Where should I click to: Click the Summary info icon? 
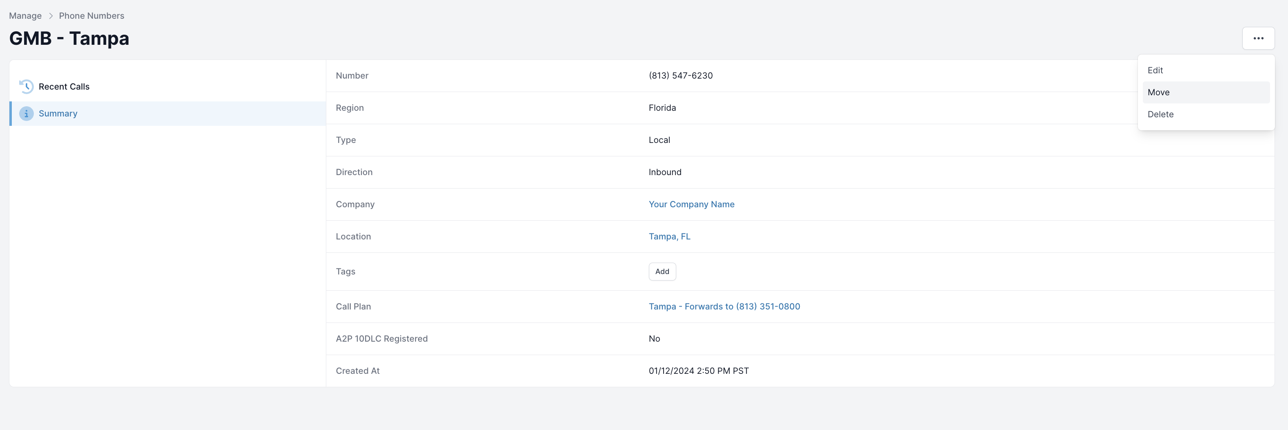point(26,113)
